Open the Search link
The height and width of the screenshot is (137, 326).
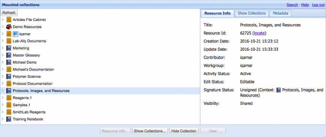pos(292,5)
